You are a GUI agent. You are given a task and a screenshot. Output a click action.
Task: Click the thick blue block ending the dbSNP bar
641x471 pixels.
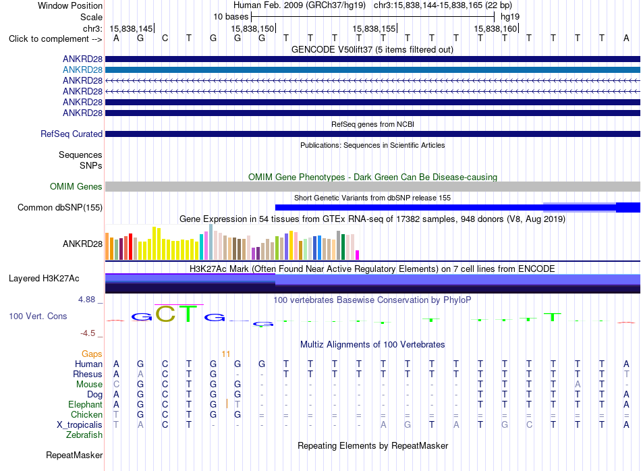[628, 207]
